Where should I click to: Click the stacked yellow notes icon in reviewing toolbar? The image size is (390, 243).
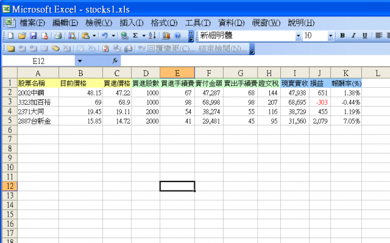pyautogui.click(x=55, y=49)
